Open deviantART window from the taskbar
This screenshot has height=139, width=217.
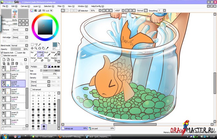click(71, 137)
